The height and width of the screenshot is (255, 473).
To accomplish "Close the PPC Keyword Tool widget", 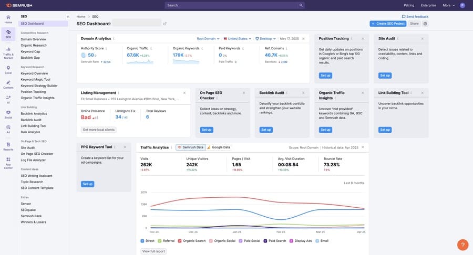I will (x=125, y=147).
